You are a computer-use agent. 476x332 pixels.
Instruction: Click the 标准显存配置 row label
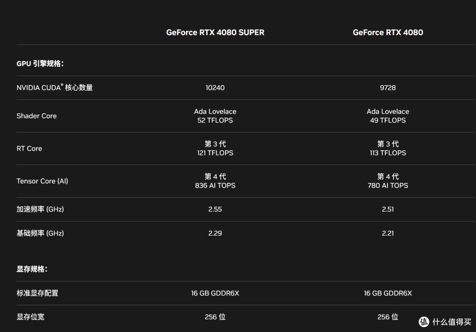37,293
